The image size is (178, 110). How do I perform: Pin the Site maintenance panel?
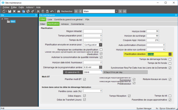(x=176, y=15)
